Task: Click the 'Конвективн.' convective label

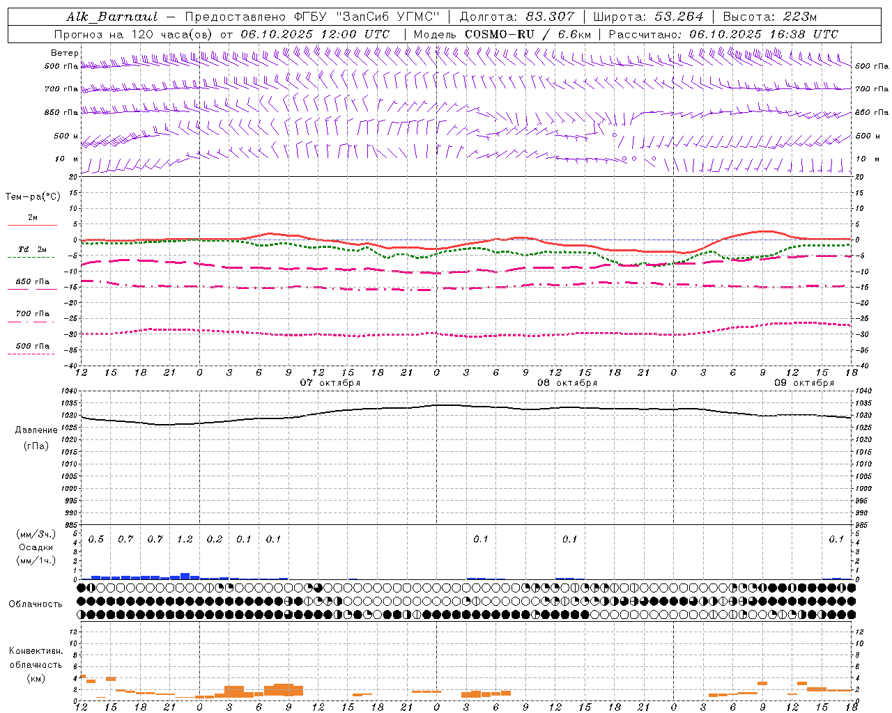Action: pyautogui.click(x=36, y=651)
